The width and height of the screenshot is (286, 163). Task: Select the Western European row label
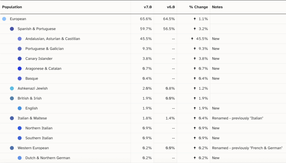point(33,148)
